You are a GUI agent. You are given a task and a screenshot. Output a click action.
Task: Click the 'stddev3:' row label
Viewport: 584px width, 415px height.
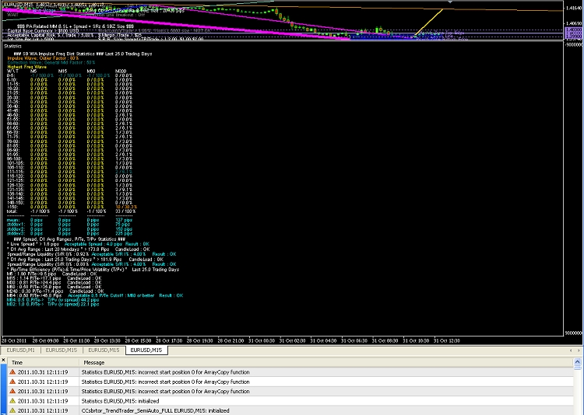[16, 233]
